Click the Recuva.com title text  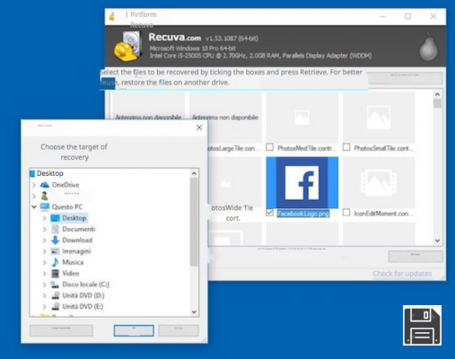pyautogui.click(x=175, y=38)
